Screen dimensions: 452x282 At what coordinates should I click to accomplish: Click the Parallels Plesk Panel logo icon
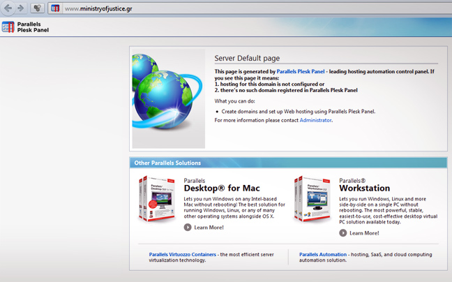(8, 27)
